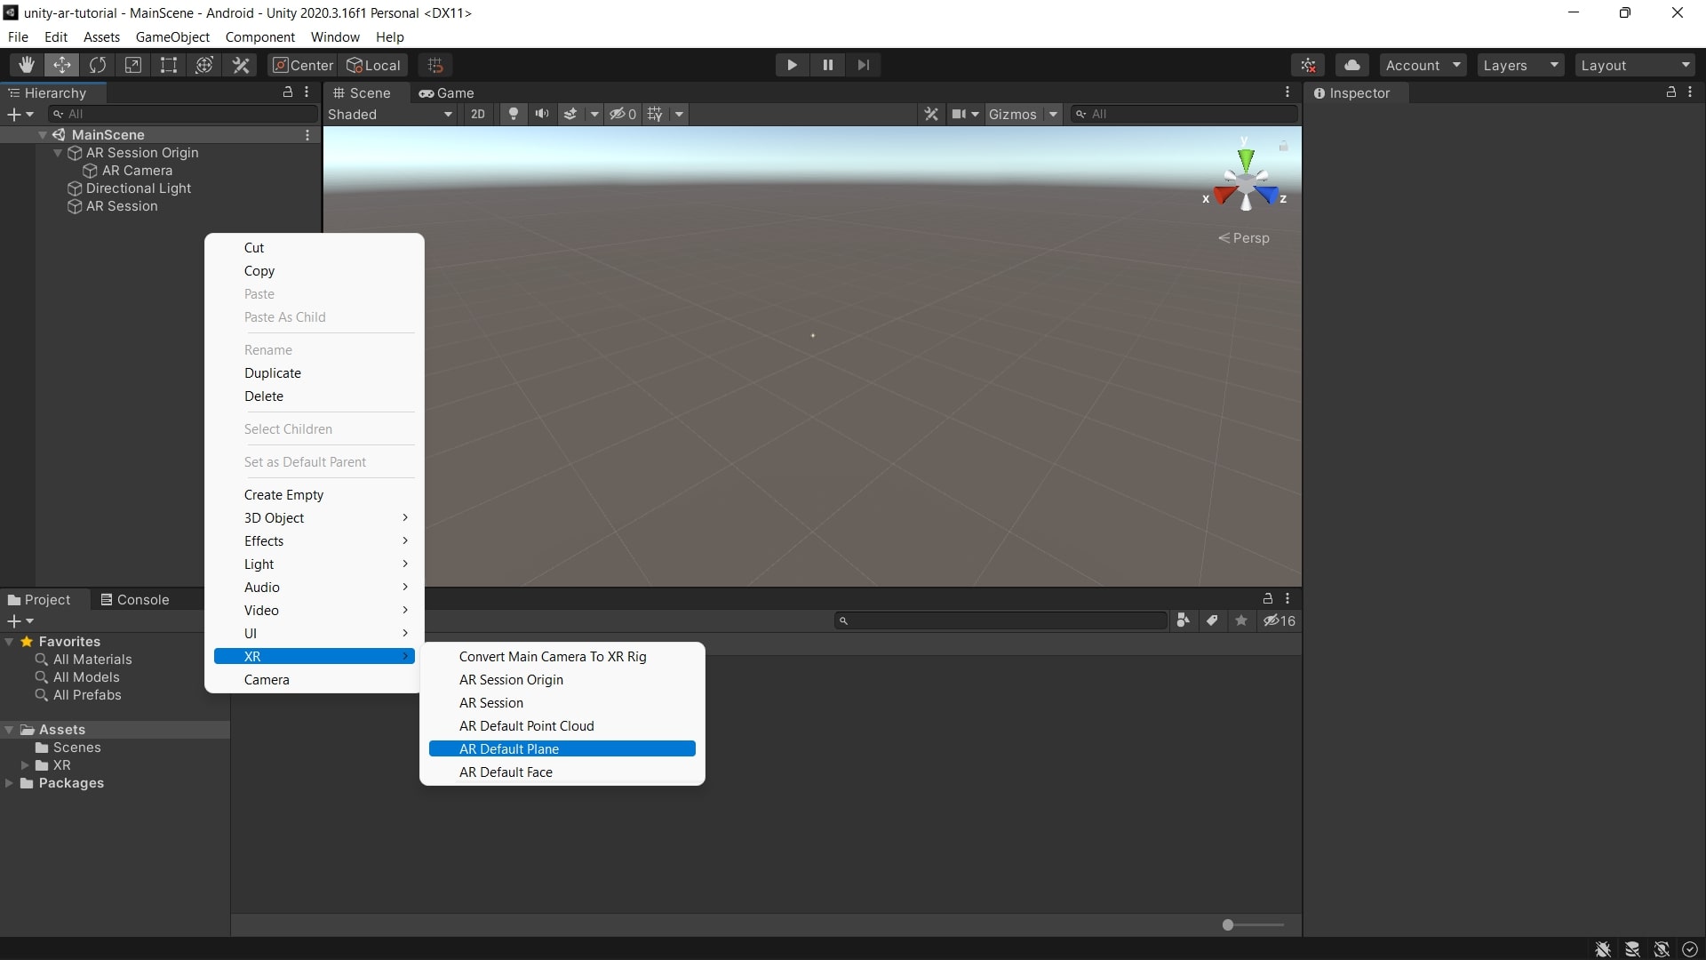This screenshot has height=960, width=1706.
Task: Click the Step frame button
Action: (x=863, y=65)
